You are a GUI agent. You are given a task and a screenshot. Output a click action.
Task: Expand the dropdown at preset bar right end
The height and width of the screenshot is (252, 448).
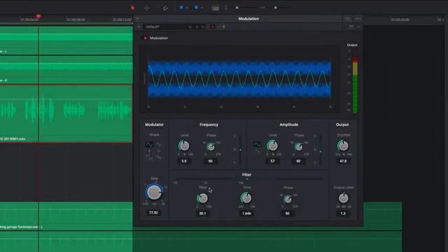(358, 27)
